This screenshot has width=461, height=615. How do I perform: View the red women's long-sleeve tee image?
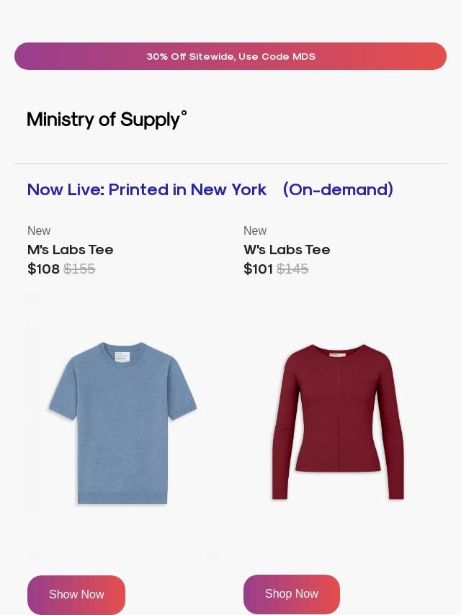(338, 422)
